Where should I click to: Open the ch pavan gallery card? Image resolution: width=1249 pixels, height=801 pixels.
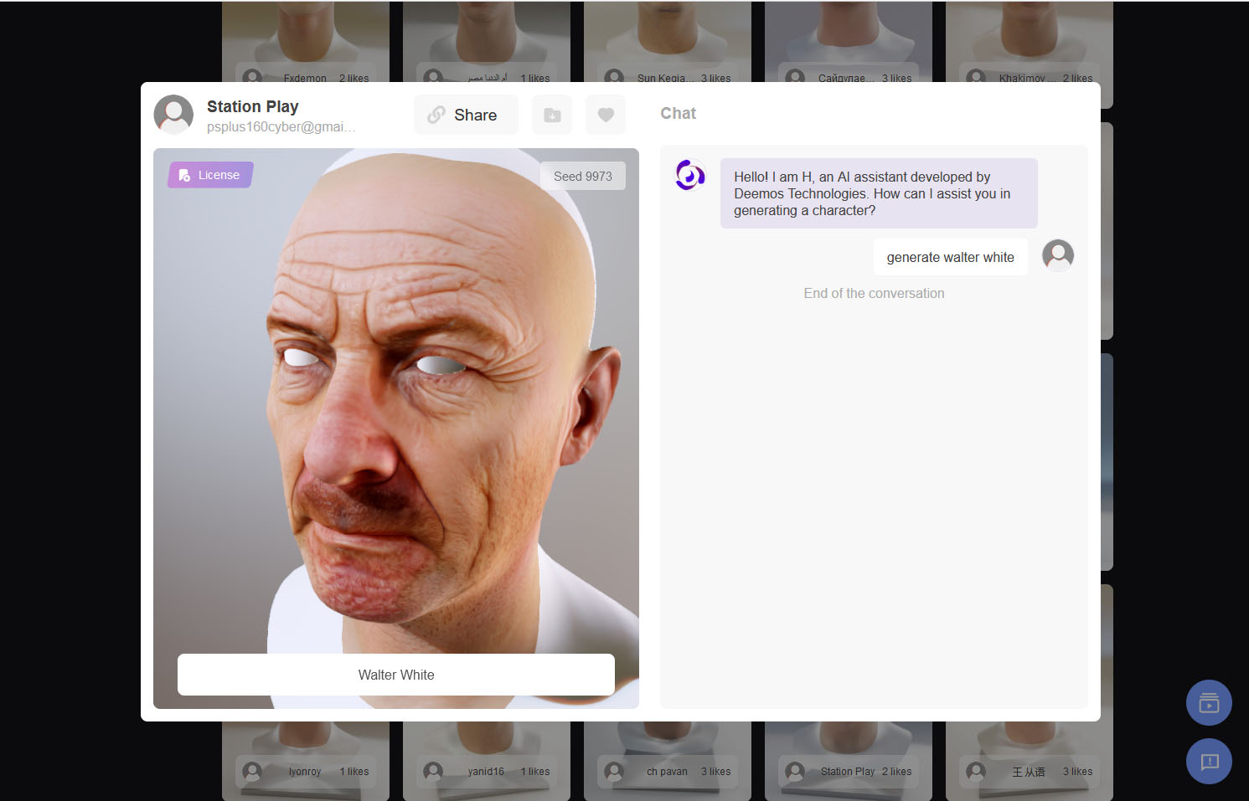(668, 761)
